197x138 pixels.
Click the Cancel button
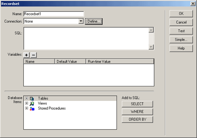pos(181,22)
